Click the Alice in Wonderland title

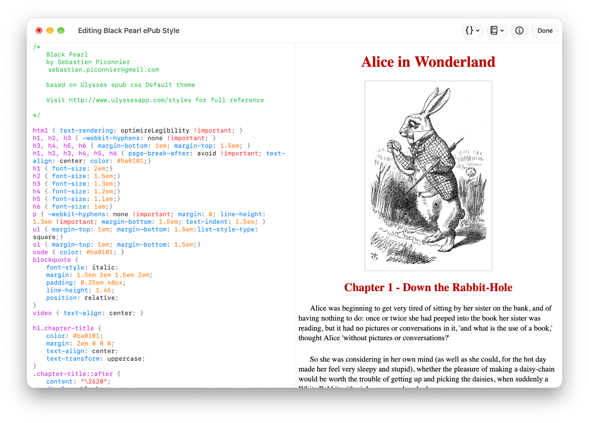pyautogui.click(x=428, y=62)
